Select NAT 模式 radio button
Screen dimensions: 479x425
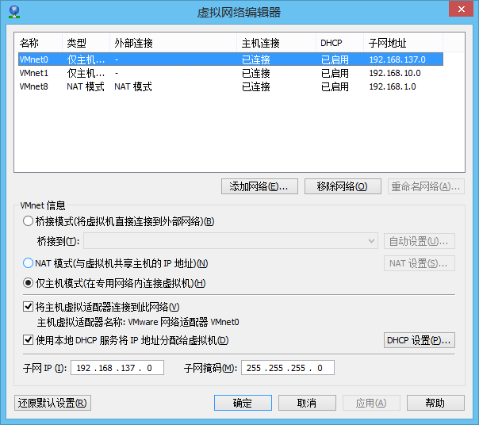[x=28, y=263]
